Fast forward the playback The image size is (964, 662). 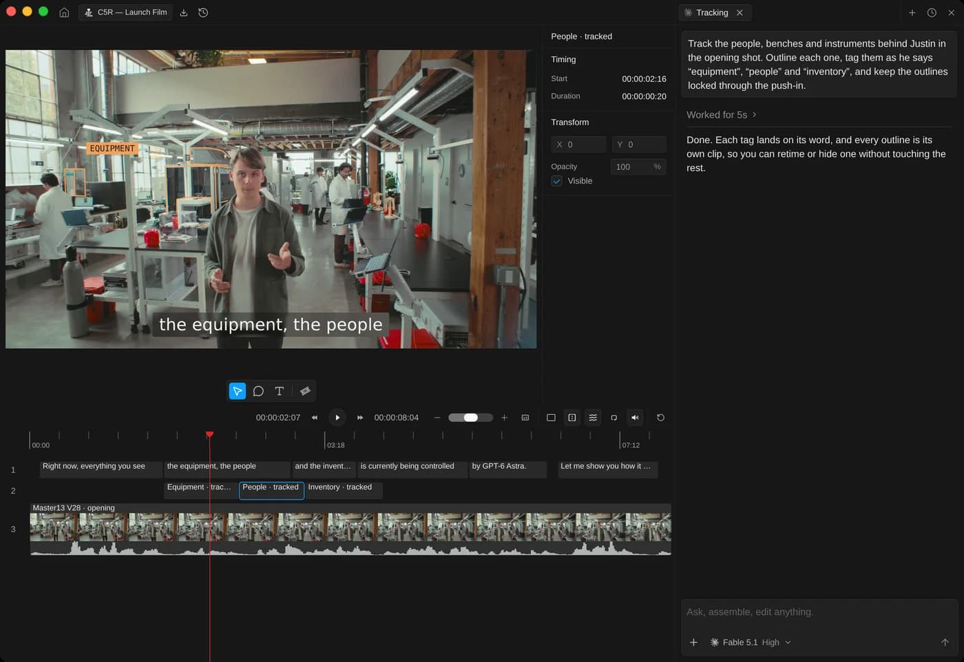(360, 418)
